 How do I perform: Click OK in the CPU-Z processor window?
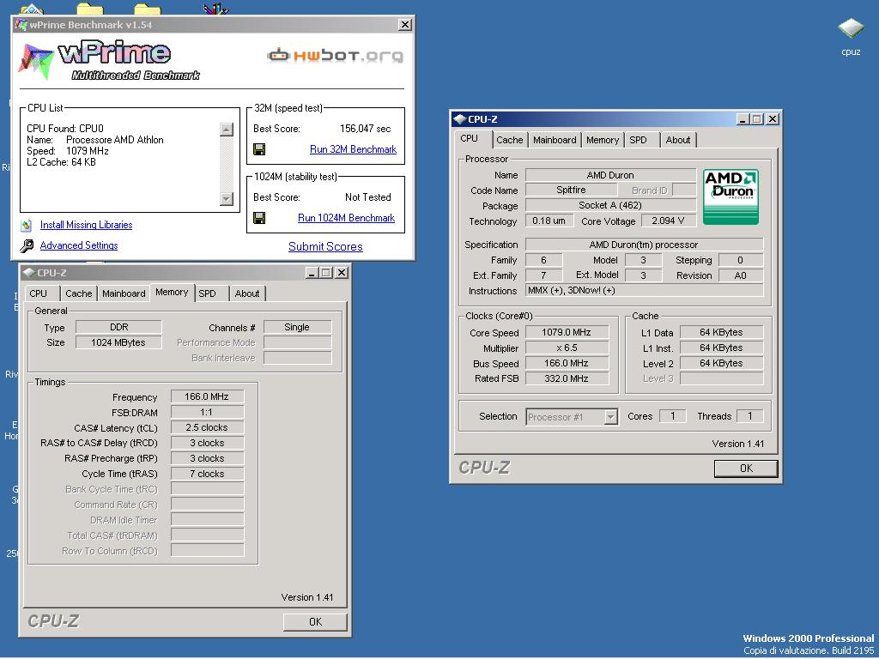746,469
